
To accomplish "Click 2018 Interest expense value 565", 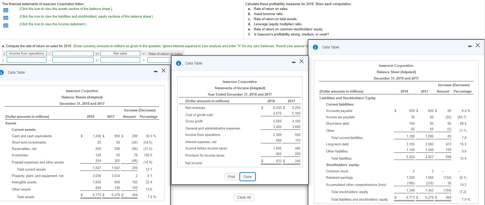I will tap(279, 140).
